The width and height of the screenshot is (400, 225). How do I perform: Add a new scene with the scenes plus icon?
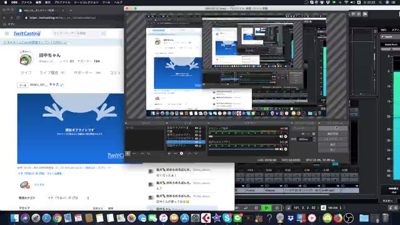(127, 153)
